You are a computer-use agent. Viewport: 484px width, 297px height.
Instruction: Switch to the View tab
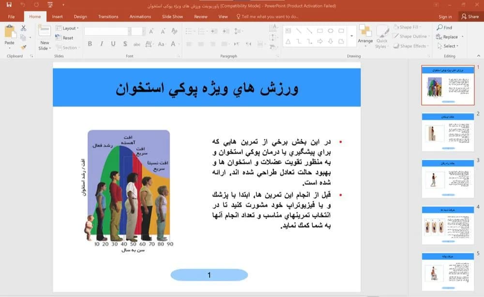[x=223, y=16]
